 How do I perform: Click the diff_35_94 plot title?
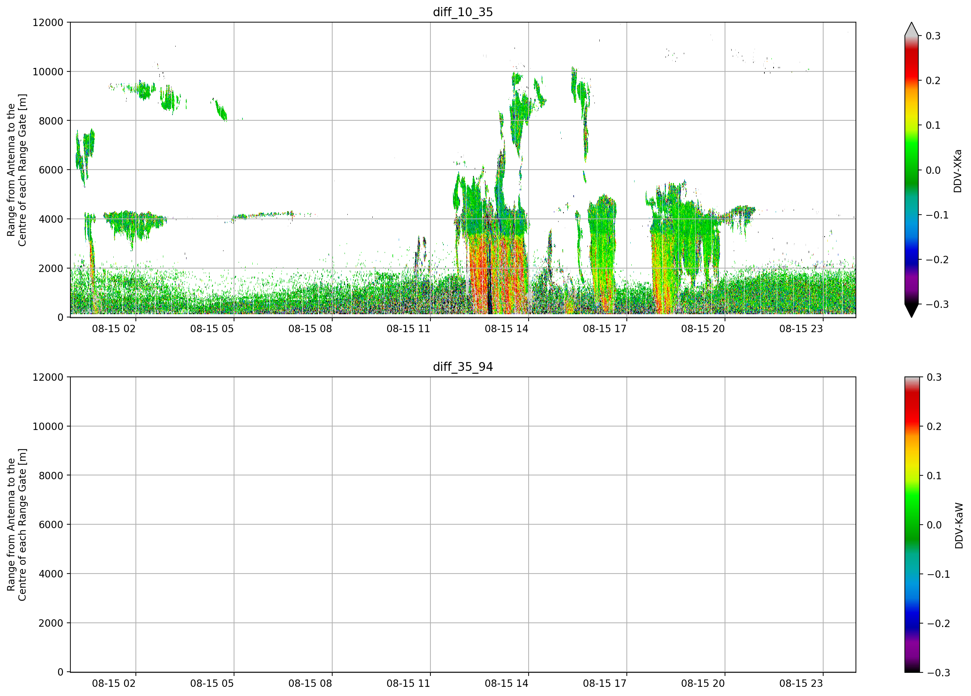point(463,367)
